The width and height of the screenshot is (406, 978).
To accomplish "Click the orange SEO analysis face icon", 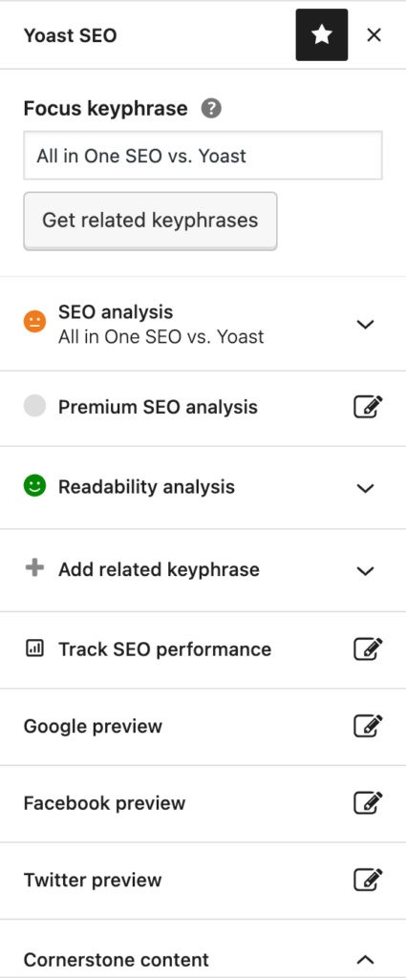I will tap(35, 322).
